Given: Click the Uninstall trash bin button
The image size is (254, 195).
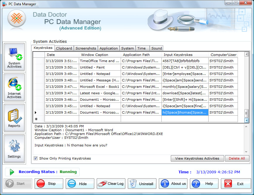Looking at the screenshot, I should click(142, 184).
